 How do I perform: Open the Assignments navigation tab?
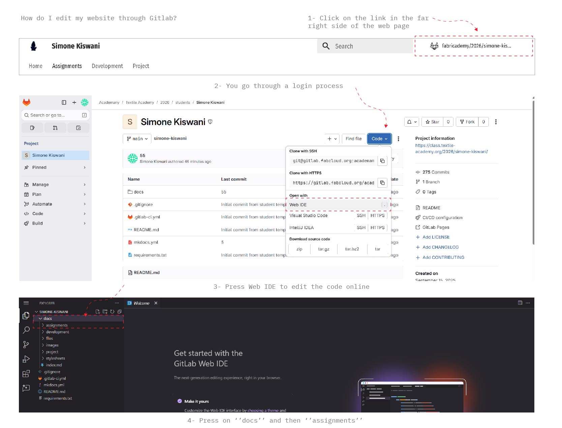(67, 66)
